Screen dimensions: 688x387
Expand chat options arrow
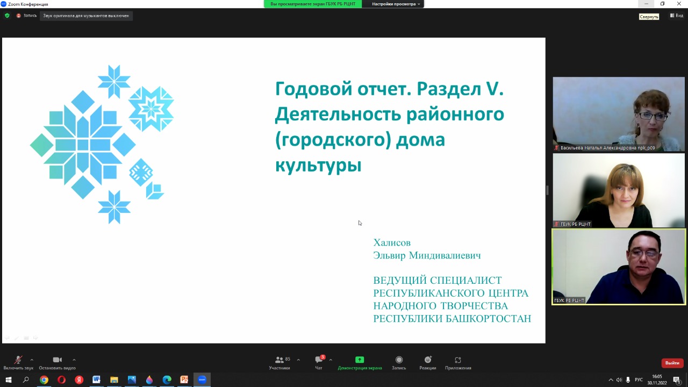point(331,360)
